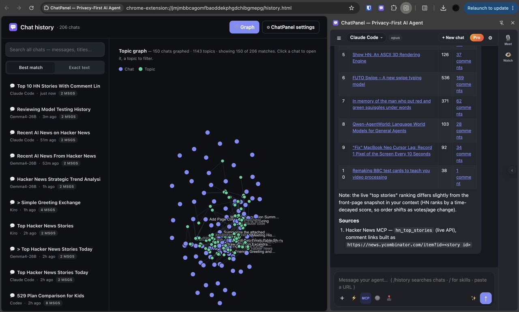Click the address bar URL
Screen dimensions: 519x312
coord(209,8)
